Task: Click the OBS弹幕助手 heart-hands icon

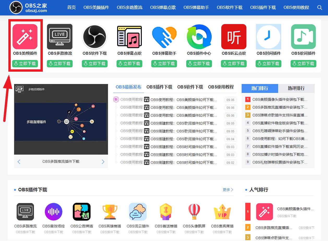Action: coord(164,36)
